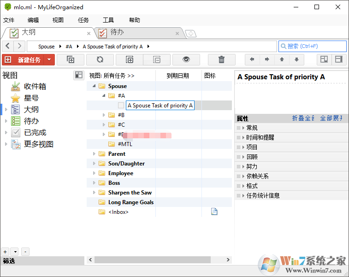This screenshot has width=349, height=277.
Task: Select 大纲 outline view in sidebar
Action: [31, 110]
